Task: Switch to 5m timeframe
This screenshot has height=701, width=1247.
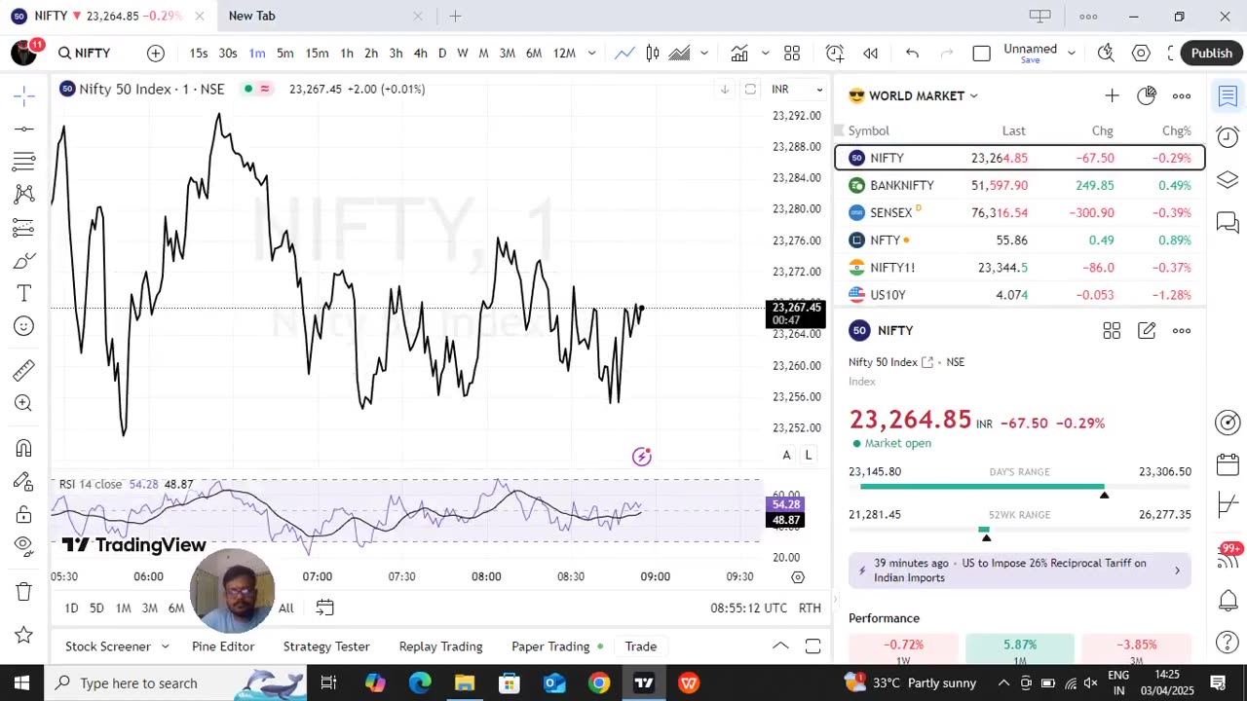Action: click(x=285, y=53)
